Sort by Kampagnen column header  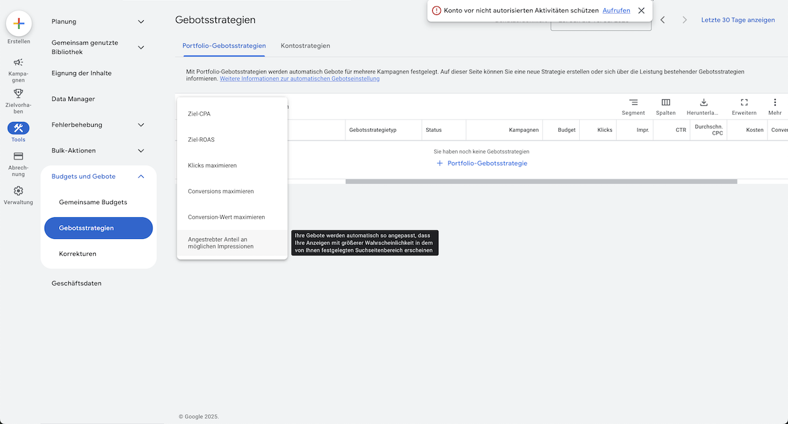(524, 130)
